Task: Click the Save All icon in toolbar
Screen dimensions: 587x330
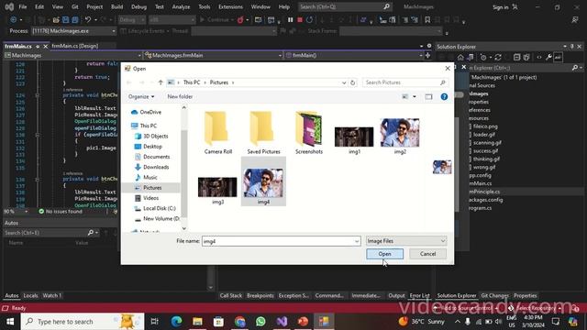Action: click(x=75, y=20)
